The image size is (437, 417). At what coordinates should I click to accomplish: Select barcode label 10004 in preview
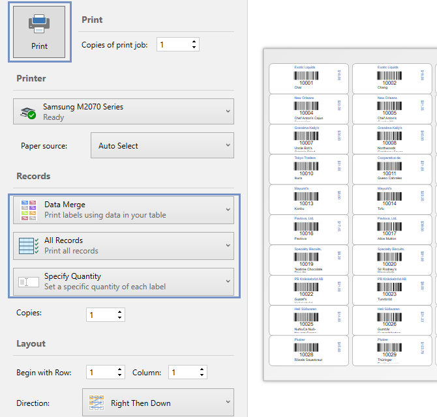[x=309, y=109]
